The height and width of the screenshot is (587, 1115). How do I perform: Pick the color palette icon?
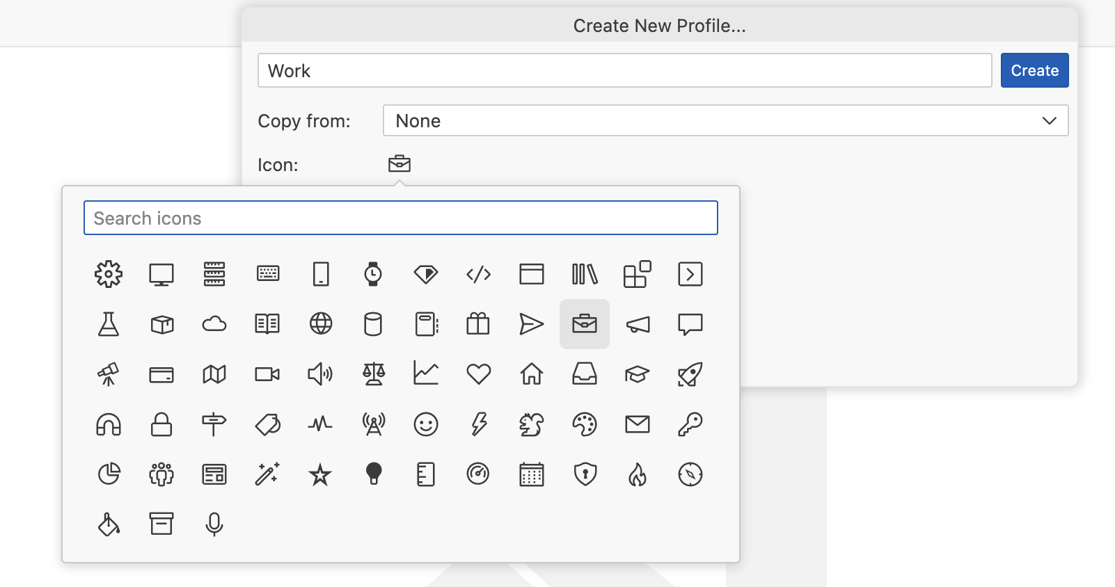click(585, 424)
